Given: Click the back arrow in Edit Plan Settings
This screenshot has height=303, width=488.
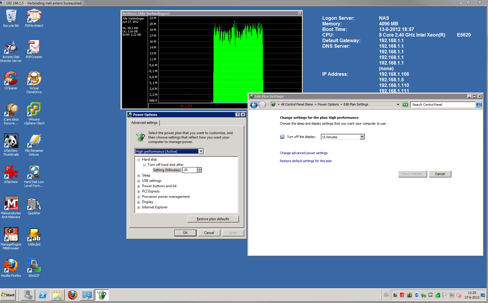Looking at the screenshot, I should 254,105.
